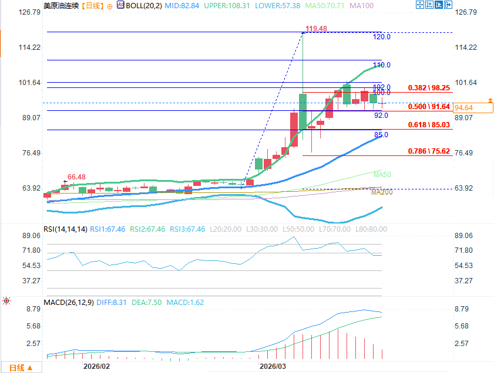Click the L80:80.00 level label

[371, 229]
